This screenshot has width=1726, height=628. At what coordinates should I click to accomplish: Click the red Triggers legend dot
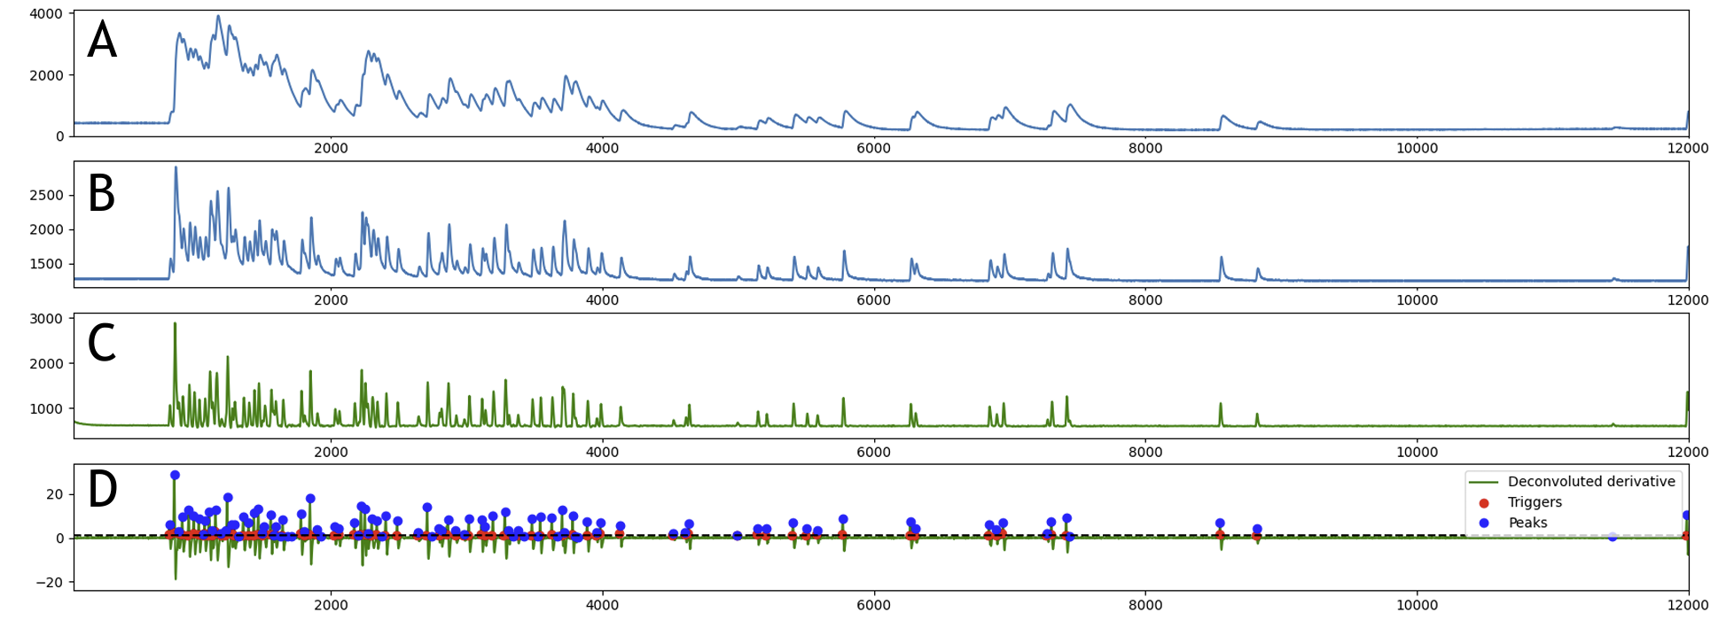tap(1484, 503)
